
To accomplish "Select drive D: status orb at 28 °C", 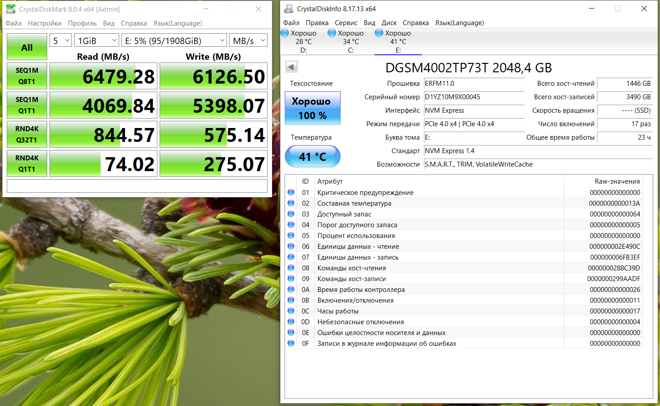I will (285, 33).
